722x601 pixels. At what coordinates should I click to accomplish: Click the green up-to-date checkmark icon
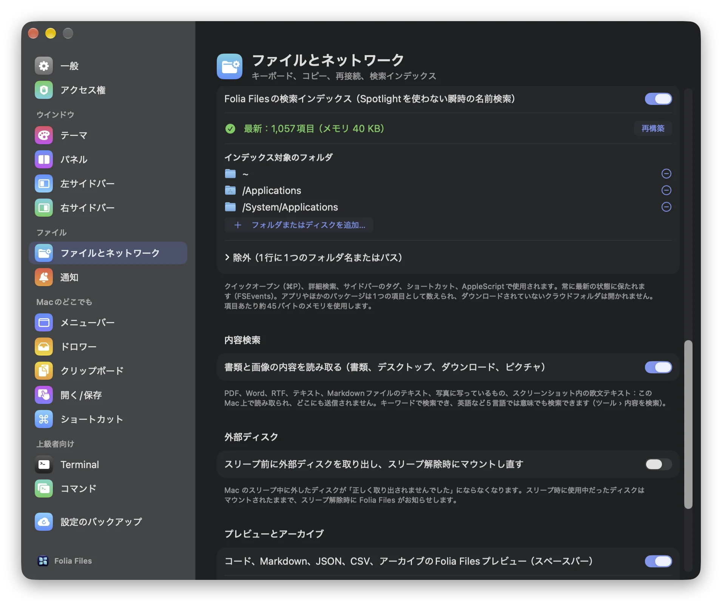[x=230, y=129]
